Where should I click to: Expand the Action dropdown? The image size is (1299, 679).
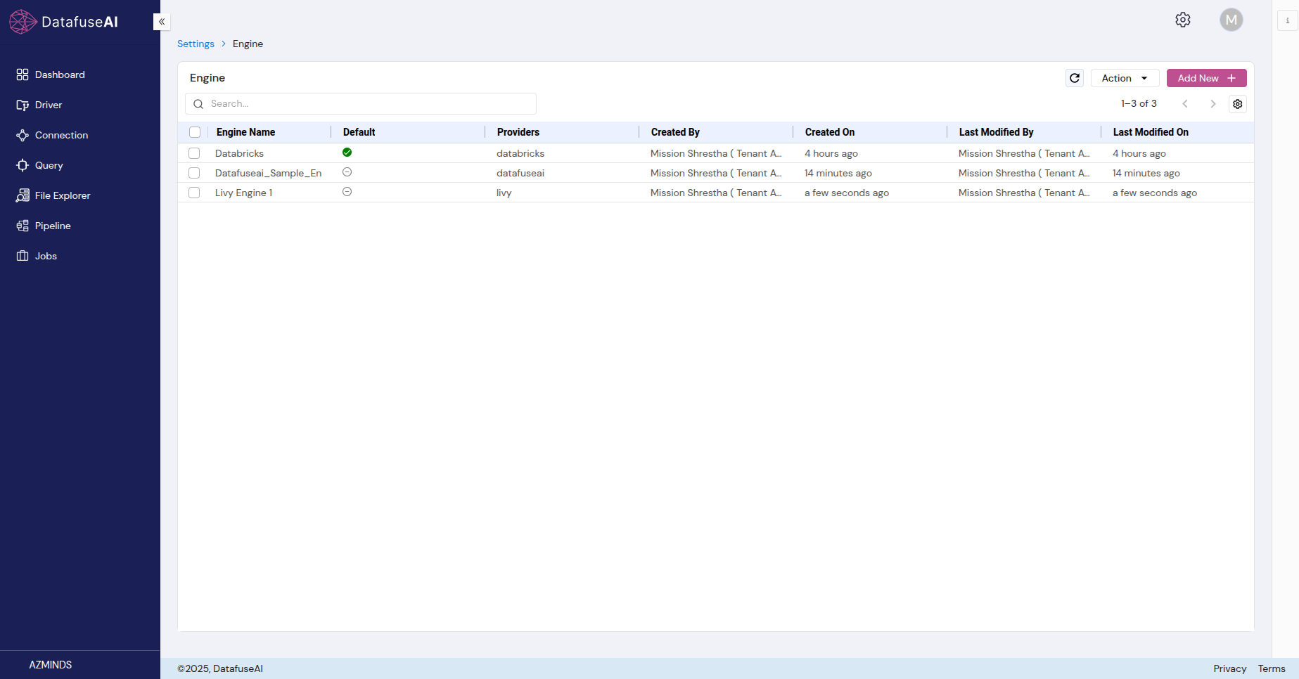pos(1125,78)
